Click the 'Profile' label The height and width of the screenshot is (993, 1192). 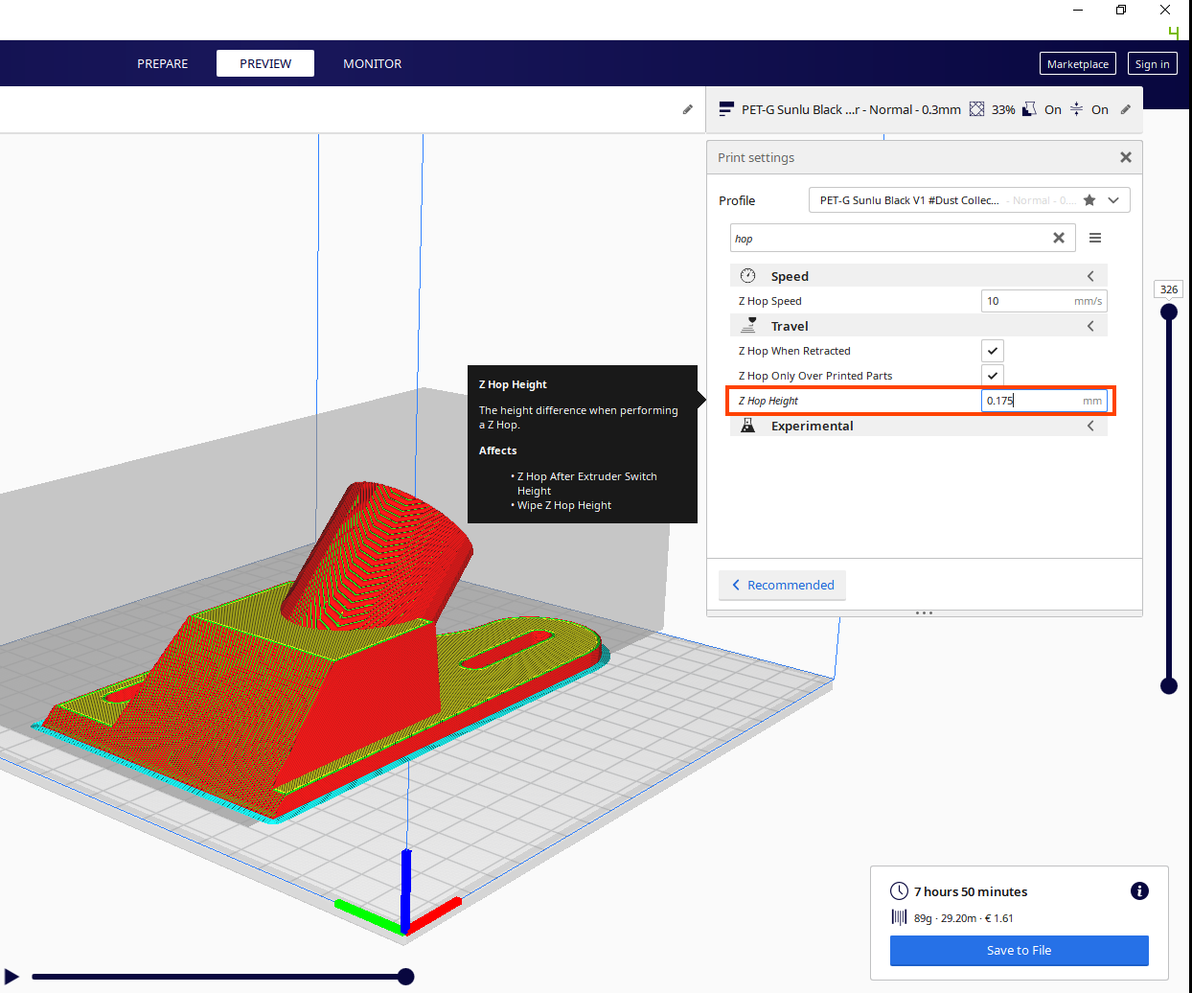pyautogui.click(x=737, y=200)
